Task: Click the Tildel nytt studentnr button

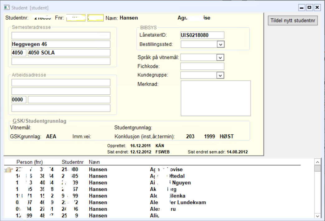Action: pos(293,20)
